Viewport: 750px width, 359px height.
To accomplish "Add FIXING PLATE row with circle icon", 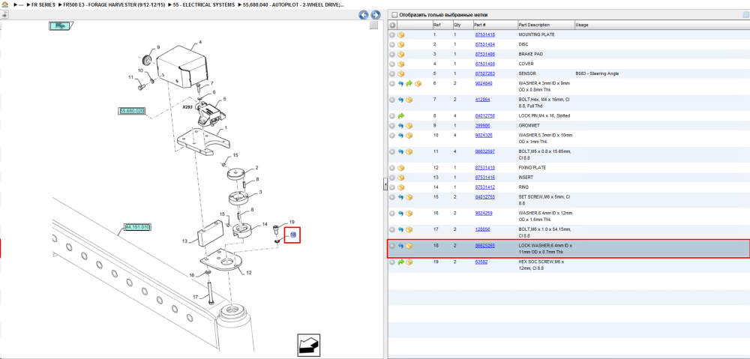I will pyautogui.click(x=392, y=168).
